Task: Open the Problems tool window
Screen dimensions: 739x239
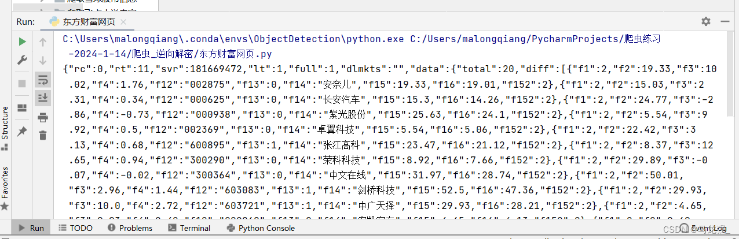Action: (130, 228)
